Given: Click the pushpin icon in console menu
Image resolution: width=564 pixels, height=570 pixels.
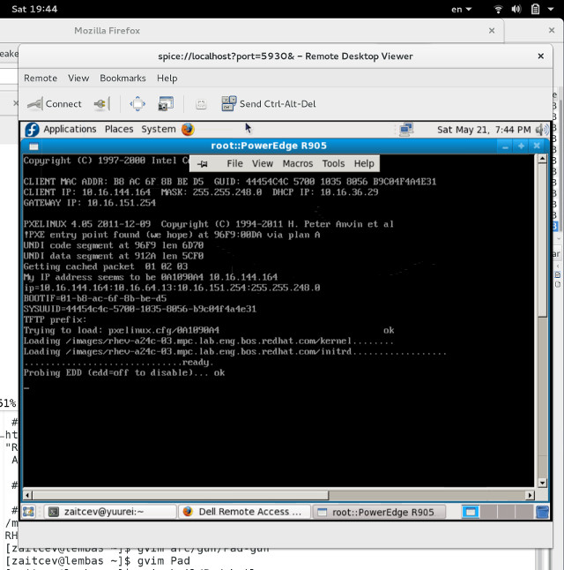Looking at the screenshot, I should pyautogui.click(x=203, y=164).
